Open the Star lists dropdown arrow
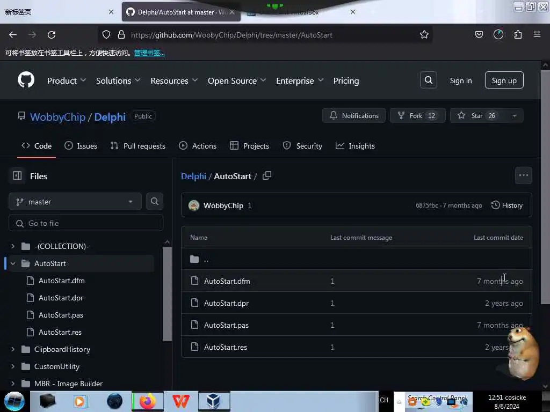Image resolution: width=550 pixels, height=412 pixels. coord(514,116)
